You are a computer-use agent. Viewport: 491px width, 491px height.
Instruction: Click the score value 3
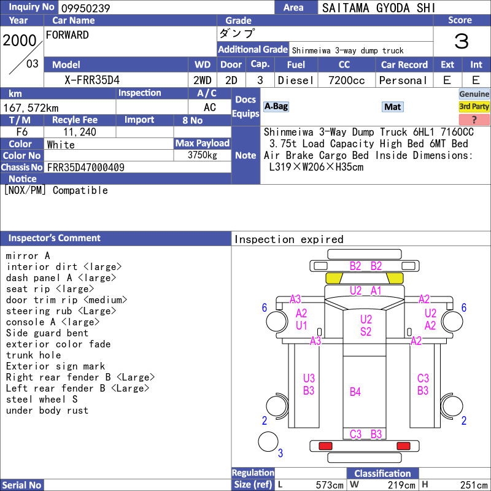tap(462, 41)
